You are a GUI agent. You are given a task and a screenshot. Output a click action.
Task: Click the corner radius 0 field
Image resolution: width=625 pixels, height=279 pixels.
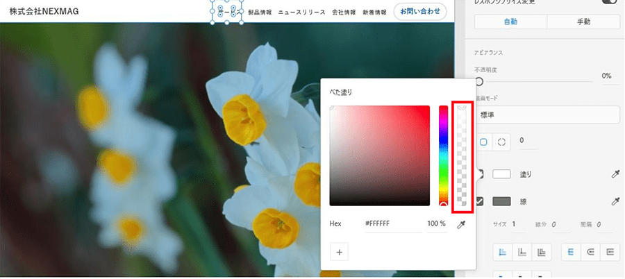pos(528,141)
